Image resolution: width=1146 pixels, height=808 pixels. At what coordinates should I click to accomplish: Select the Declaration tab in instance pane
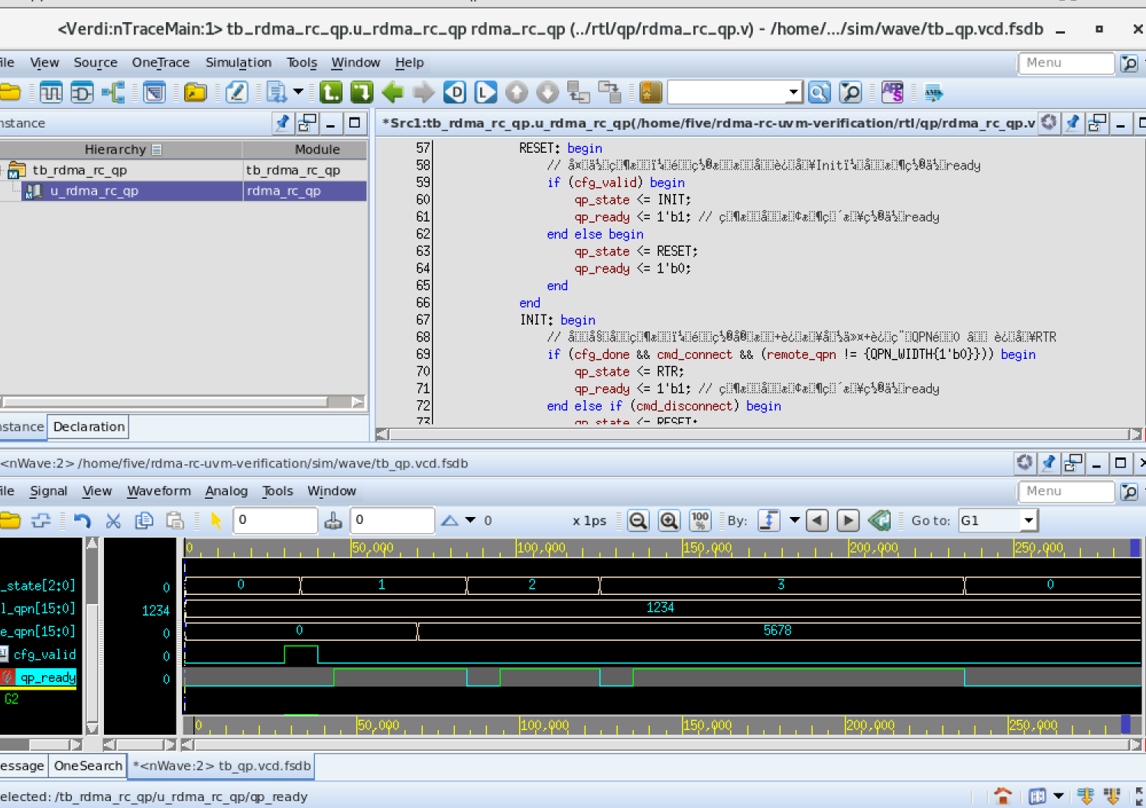pyautogui.click(x=88, y=427)
